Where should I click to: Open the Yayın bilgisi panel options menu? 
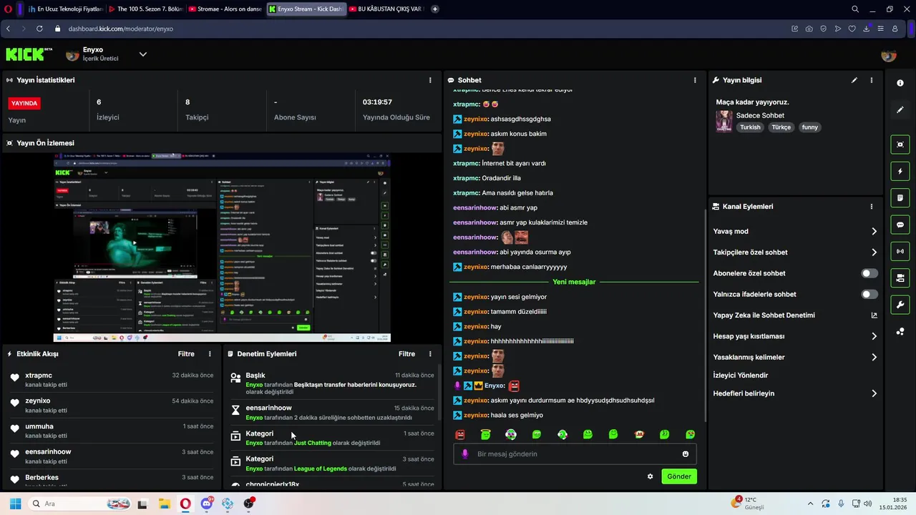pyautogui.click(x=871, y=80)
